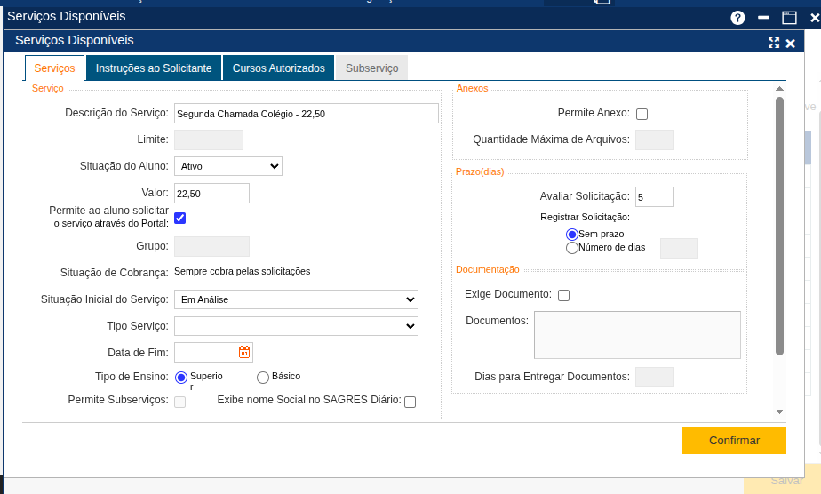Open the Cursos Autorizados tab
Screen dimensions: 821x494
(279, 68)
